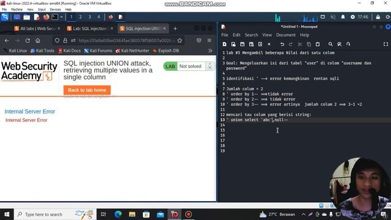Screen dimensions: 391x220
Task: Open Exploit-DB bookmark
Action: click(x=166, y=51)
